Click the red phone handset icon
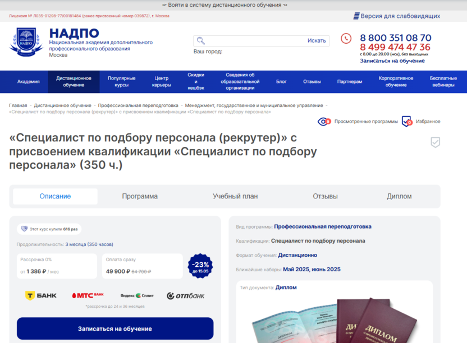 (346, 38)
